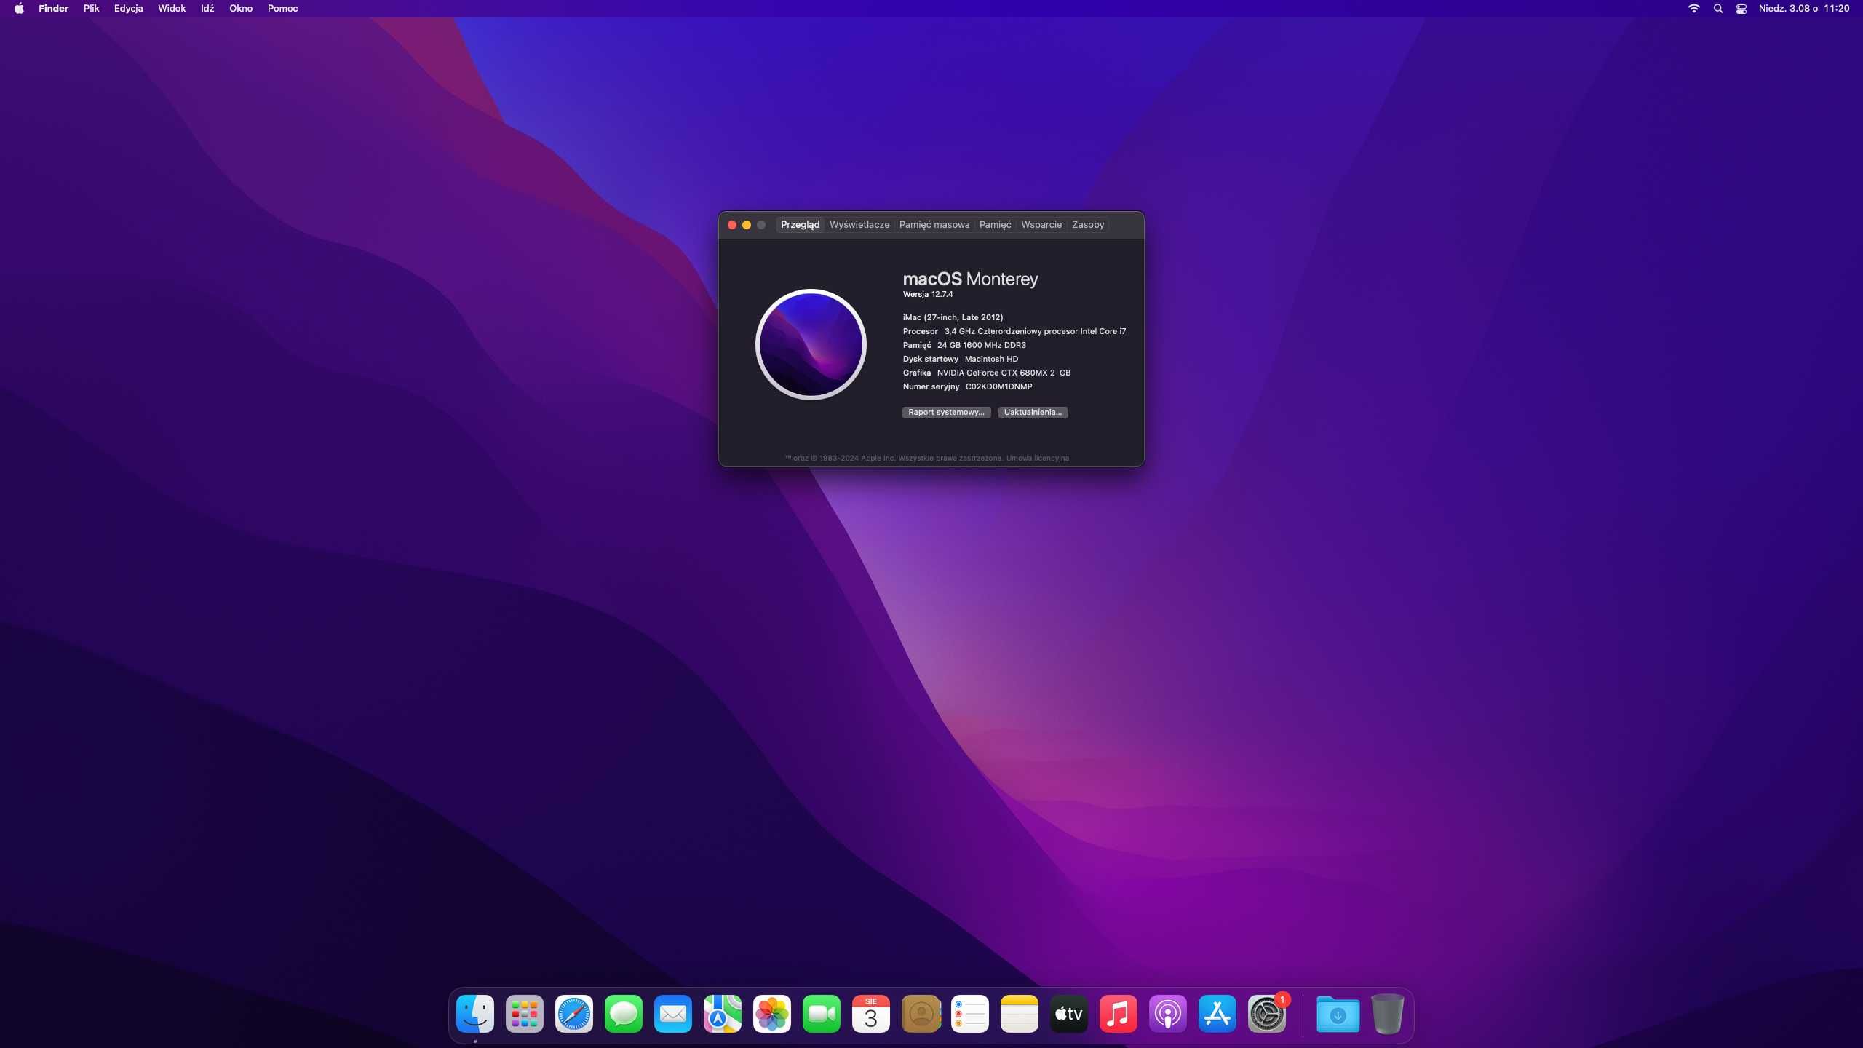Switch to the Przegląd tab

point(800,225)
